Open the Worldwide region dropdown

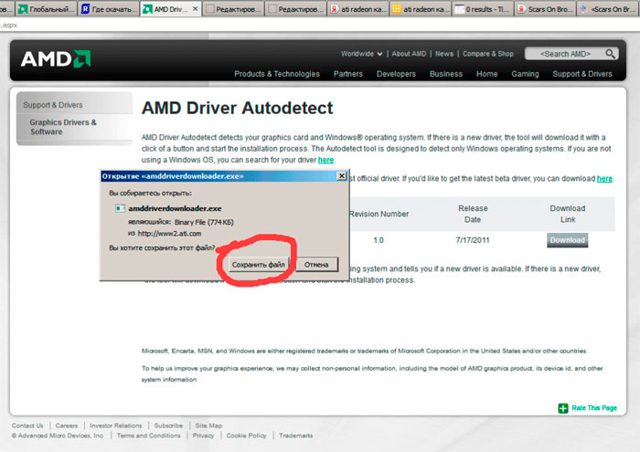[362, 54]
